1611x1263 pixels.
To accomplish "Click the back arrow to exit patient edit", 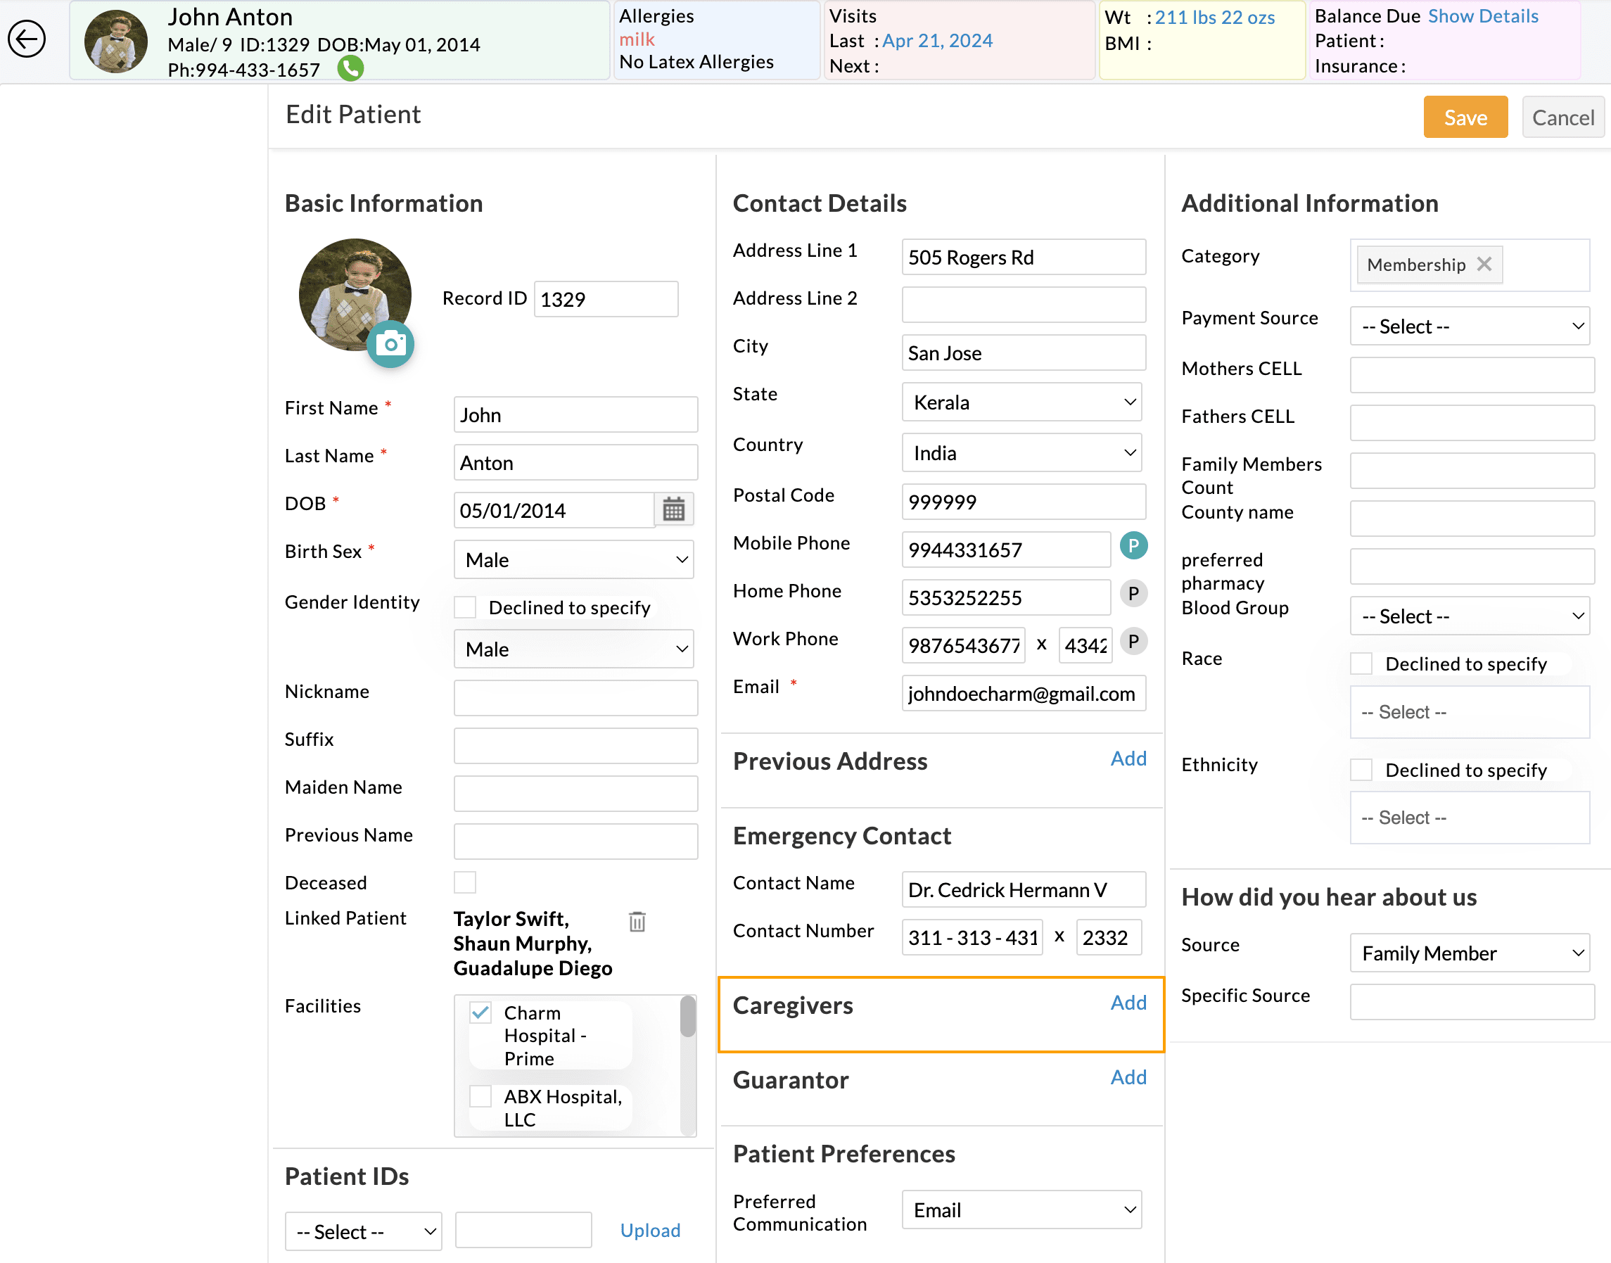I will point(27,39).
